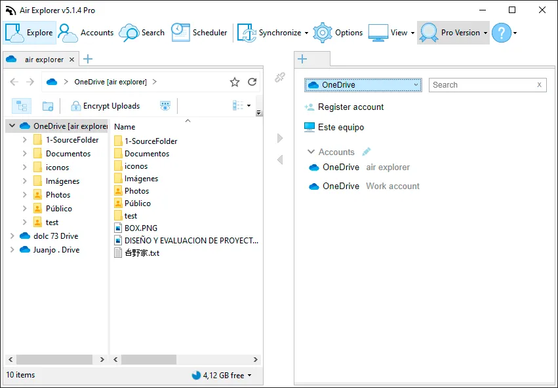Open OneDrive air explorer account
Image resolution: width=558 pixels, height=388 pixels.
click(x=359, y=168)
